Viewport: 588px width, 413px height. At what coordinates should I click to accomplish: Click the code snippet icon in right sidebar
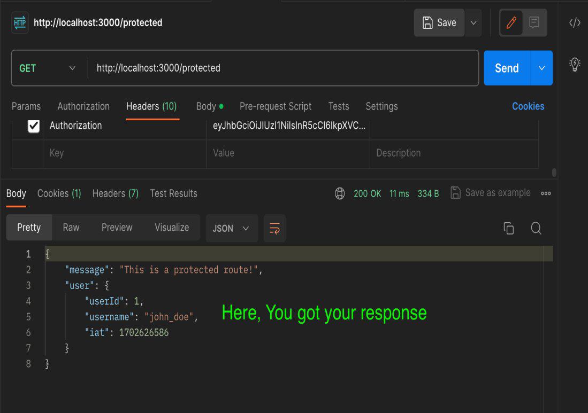click(575, 22)
